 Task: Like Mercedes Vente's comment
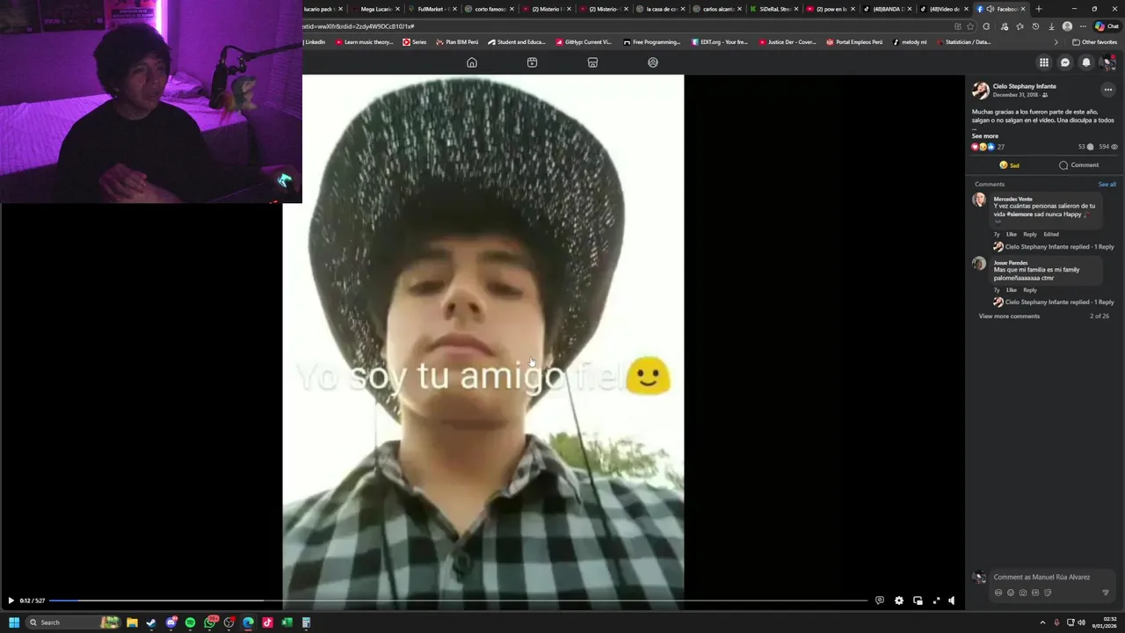[1011, 235]
